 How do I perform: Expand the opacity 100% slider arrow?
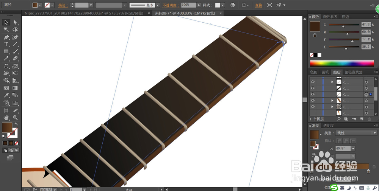tap(199, 5)
